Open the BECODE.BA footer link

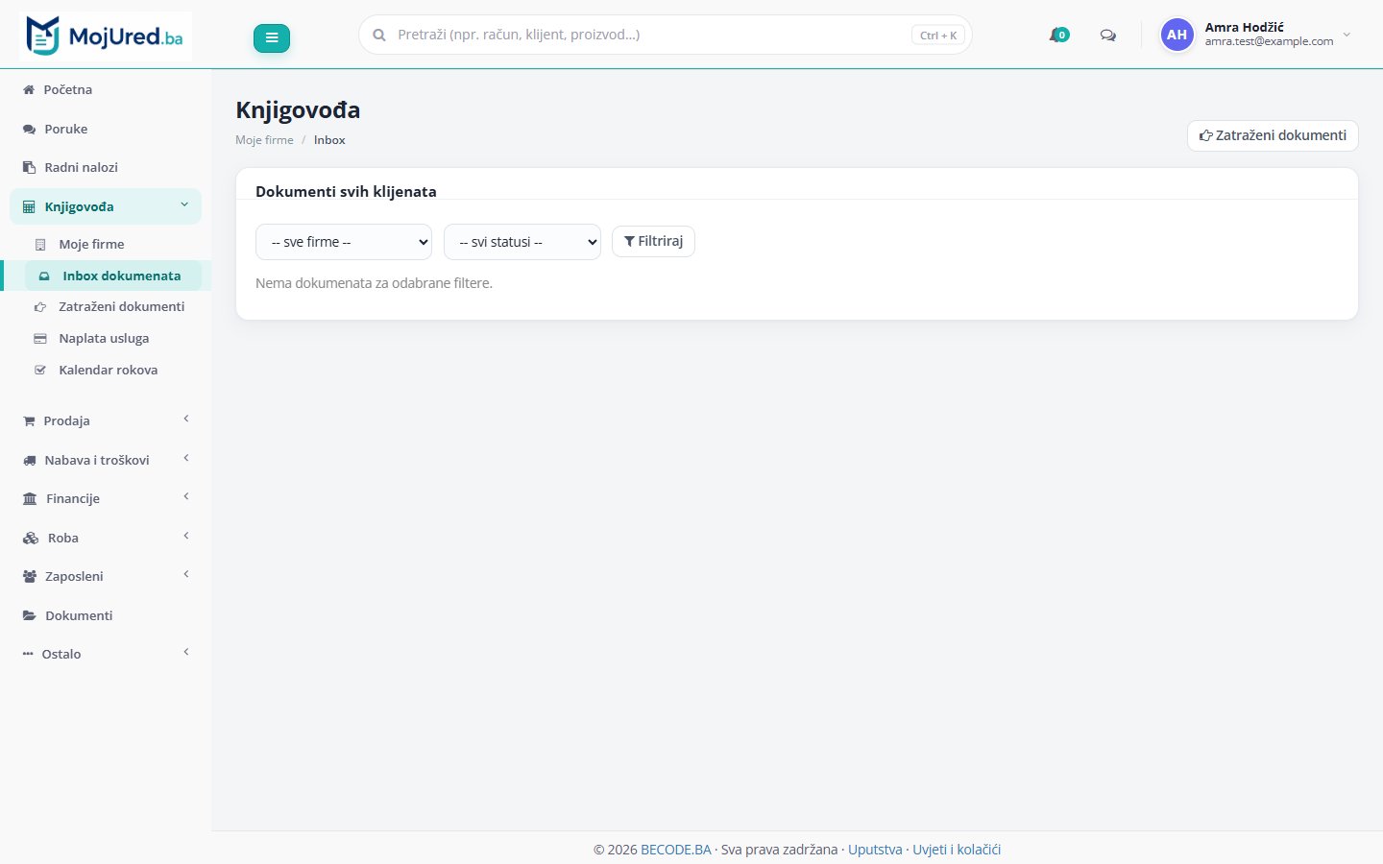(x=676, y=850)
